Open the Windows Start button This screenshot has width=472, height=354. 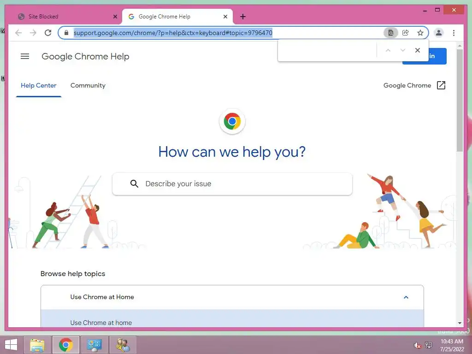(11, 345)
